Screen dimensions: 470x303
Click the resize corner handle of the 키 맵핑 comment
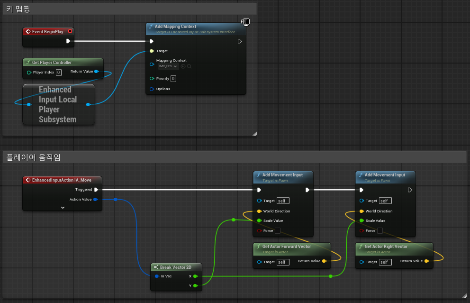(254, 134)
